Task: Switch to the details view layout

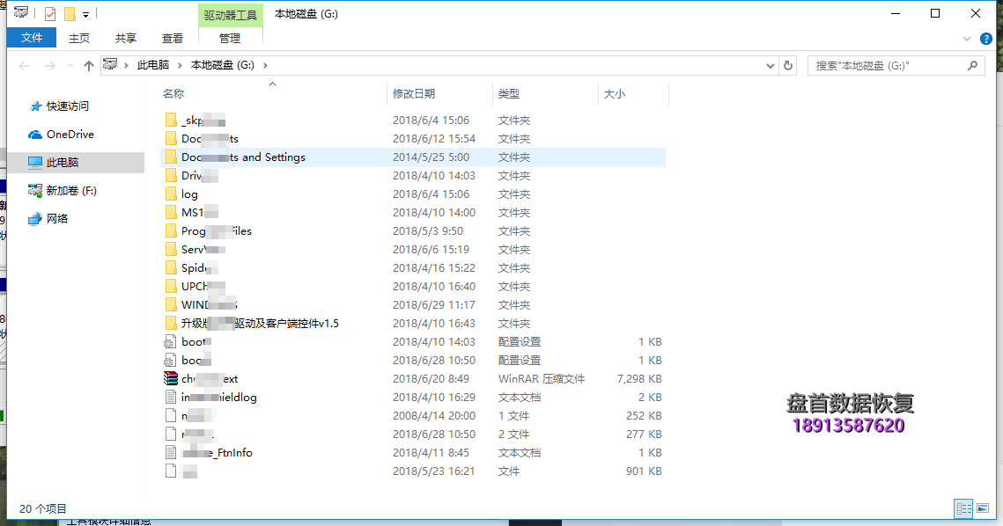Action: point(964,508)
